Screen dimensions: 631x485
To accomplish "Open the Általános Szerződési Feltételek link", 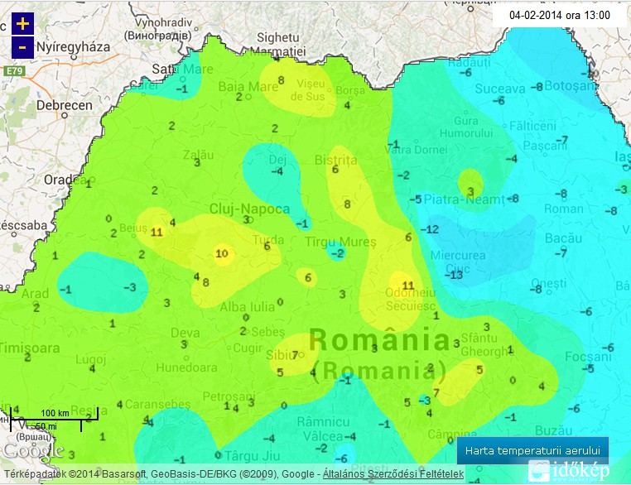I will click(392, 474).
